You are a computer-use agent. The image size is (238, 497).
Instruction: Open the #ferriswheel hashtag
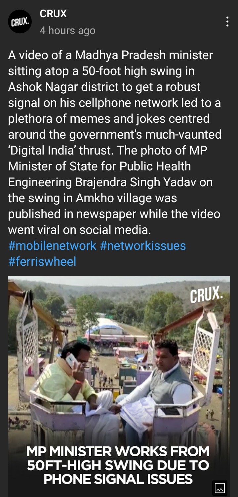pyautogui.click(x=42, y=261)
